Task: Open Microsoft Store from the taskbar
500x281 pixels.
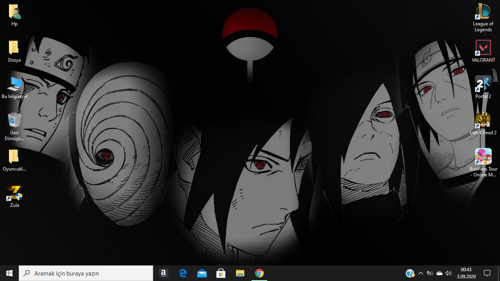Action: coord(221,273)
